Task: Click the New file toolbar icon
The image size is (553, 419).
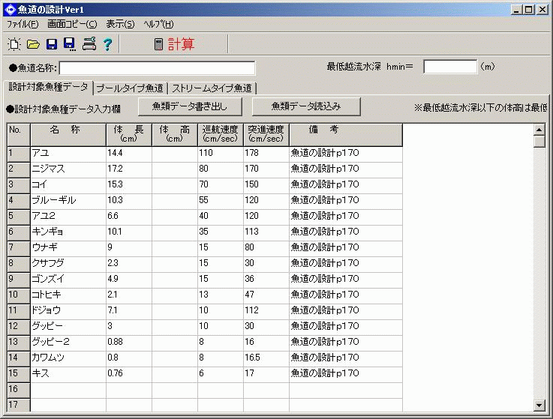Action: (x=14, y=44)
